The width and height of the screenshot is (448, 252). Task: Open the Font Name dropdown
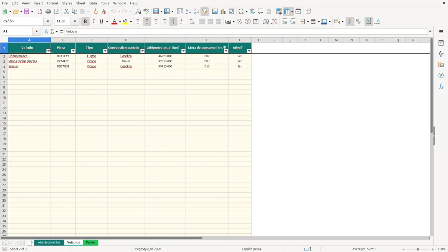tap(48, 22)
